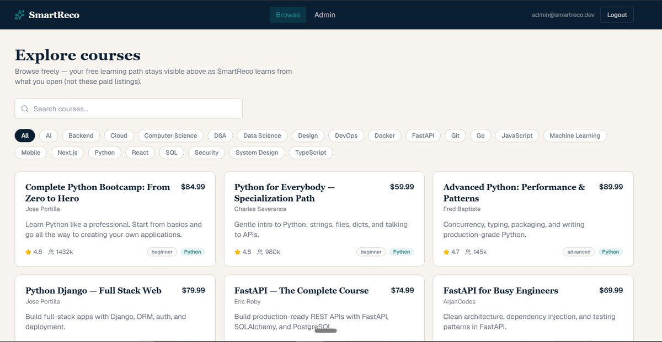Select the System Design filter chip
The width and height of the screenshot is (662, 342).
[257, 153]
